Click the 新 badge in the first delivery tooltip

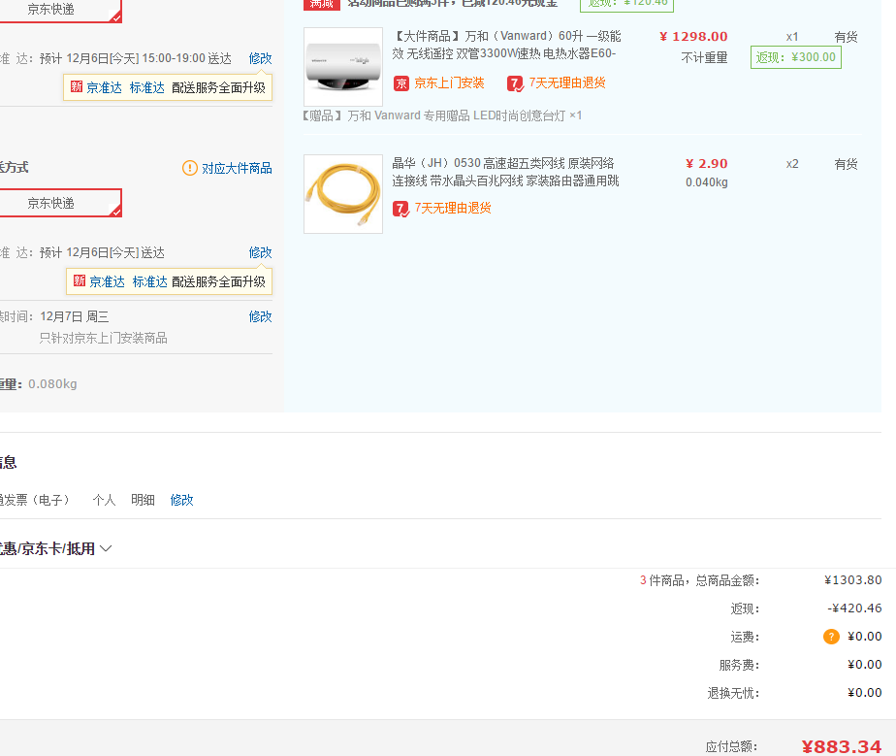coord(77,87)
